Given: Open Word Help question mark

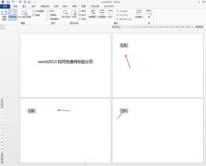Looking at the screenshot, I should pyautogui.click(x=199, y=2).
